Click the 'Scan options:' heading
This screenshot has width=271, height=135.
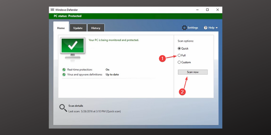click(186, 41)
